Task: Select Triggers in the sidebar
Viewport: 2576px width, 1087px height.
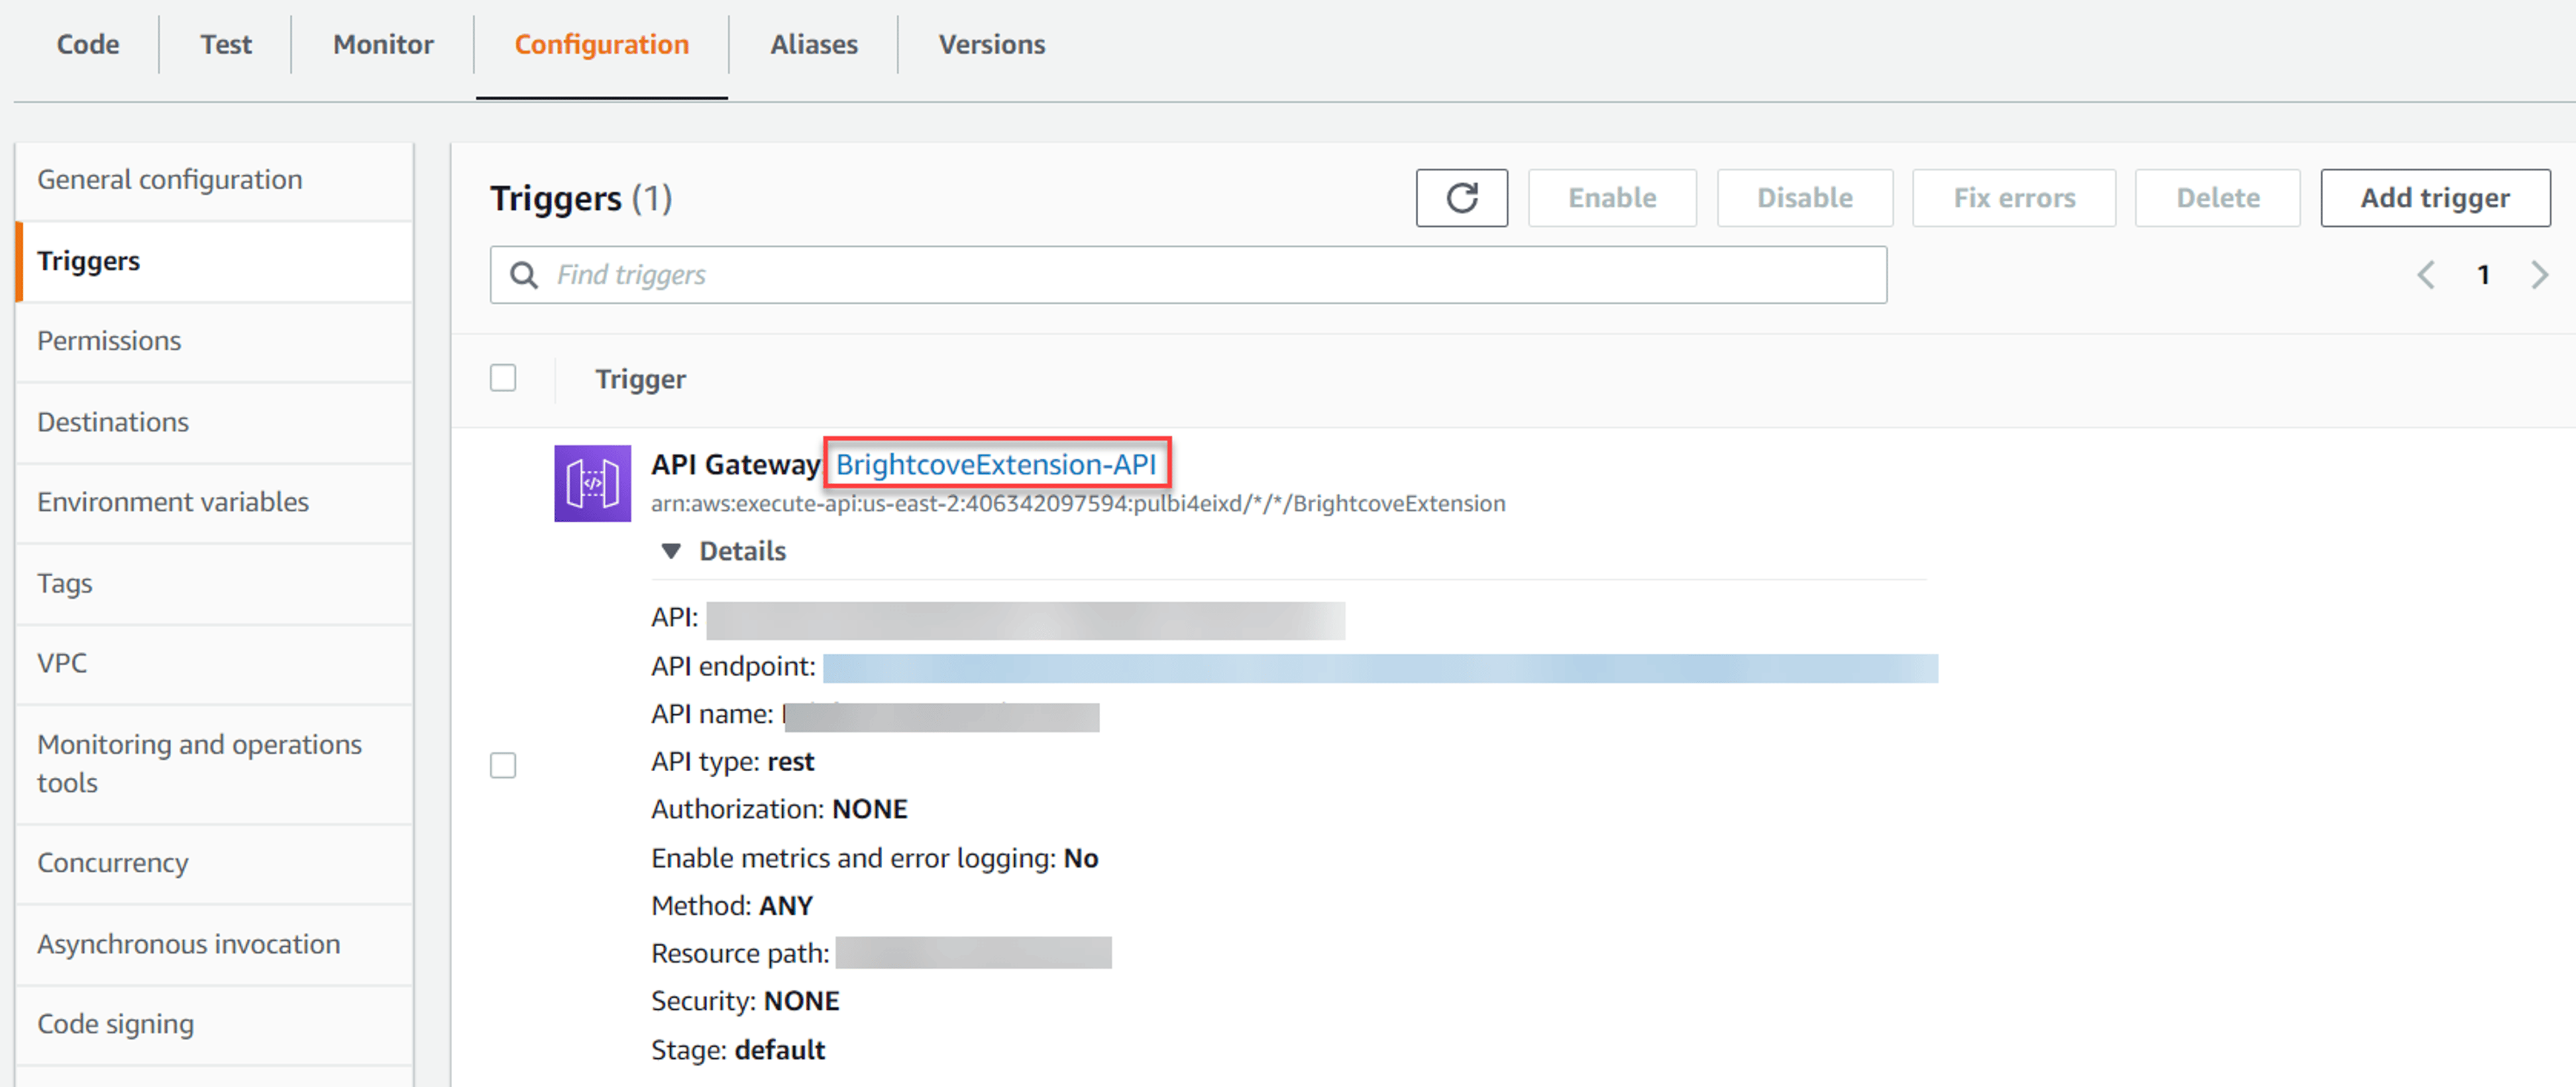Action: [x=215, y=261]
